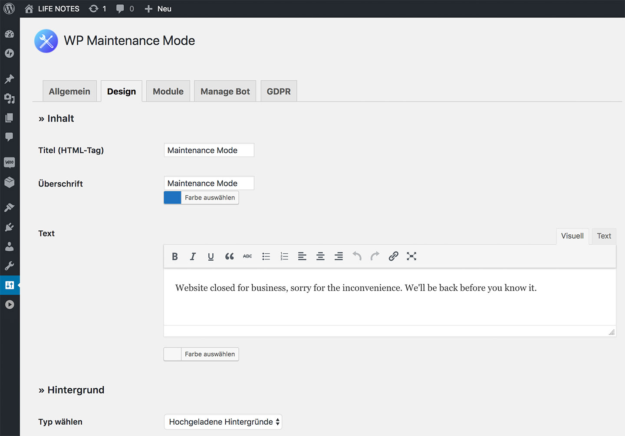Open Pages sidebar icon

click(10, 118)
